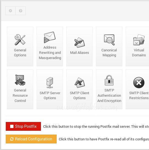
Task: Open SMTP Server Options server icon
Action: point(50,83)
